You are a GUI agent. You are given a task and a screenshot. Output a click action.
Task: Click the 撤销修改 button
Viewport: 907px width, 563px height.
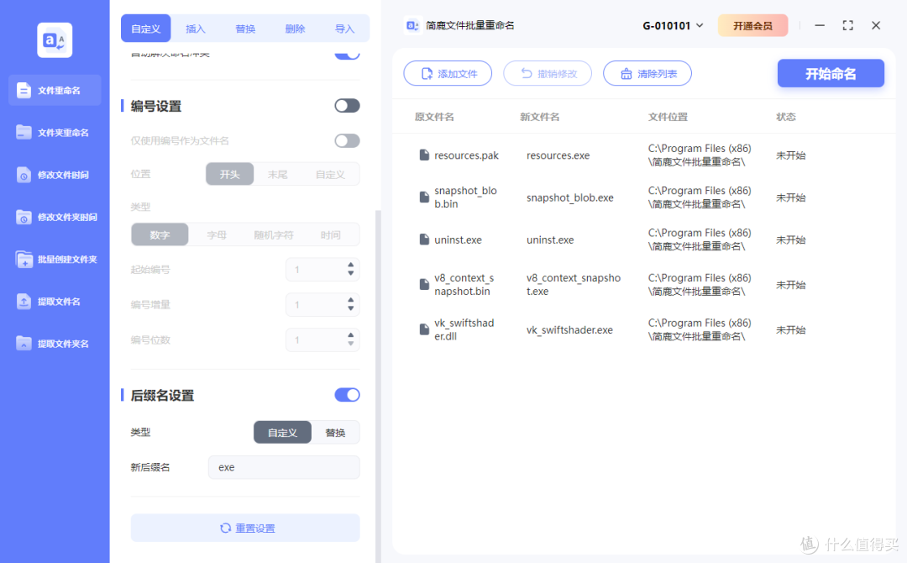(x=548, y=73)
